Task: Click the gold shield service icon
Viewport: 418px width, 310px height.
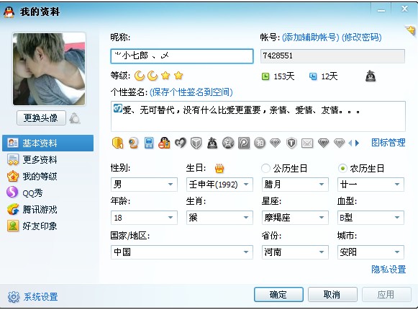Action: tap(117, 143)
